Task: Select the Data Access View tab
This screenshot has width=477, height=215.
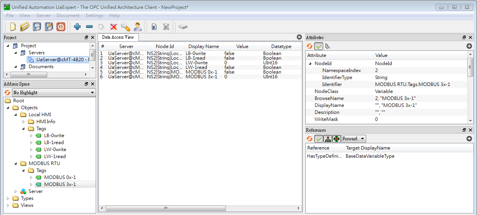Action: [x=118, y=37]
